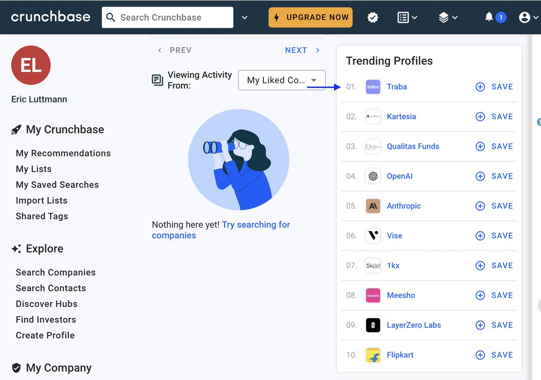The width and height of the screenshot is (541, 380).
Task: Open Import Lists
Action: pos(41,201)
